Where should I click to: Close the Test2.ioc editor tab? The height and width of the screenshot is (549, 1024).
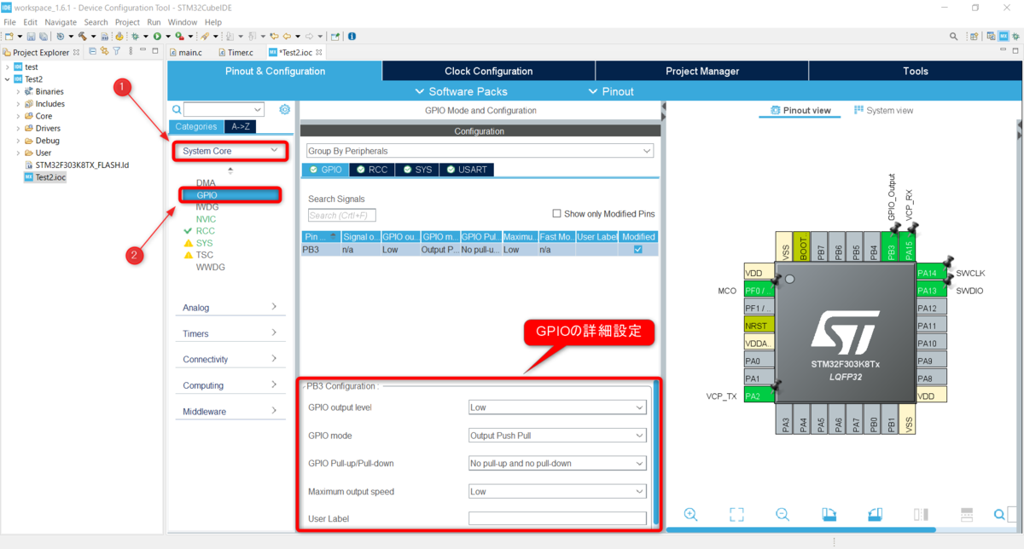click(320, 52)
